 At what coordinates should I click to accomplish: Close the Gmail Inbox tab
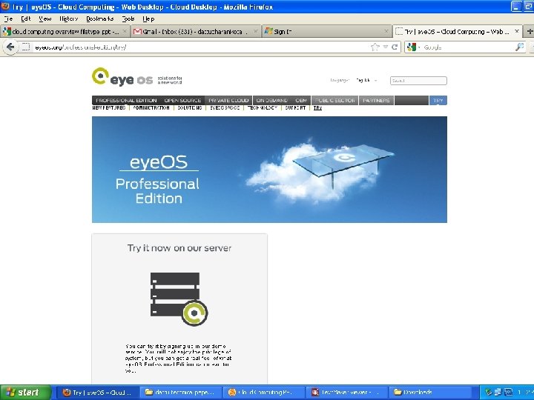point(255,31)
